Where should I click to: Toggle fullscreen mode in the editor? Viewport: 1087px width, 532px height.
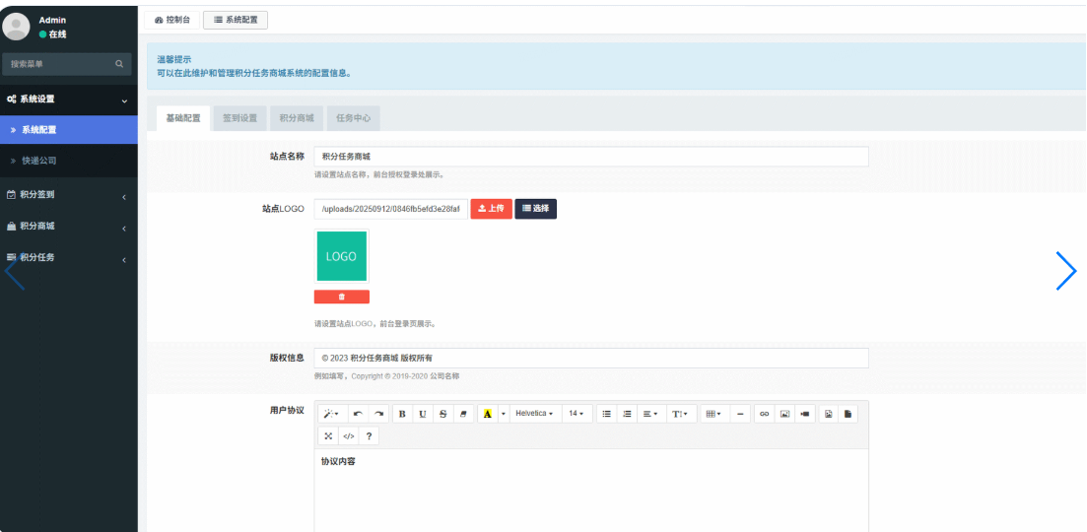point(328,435)
